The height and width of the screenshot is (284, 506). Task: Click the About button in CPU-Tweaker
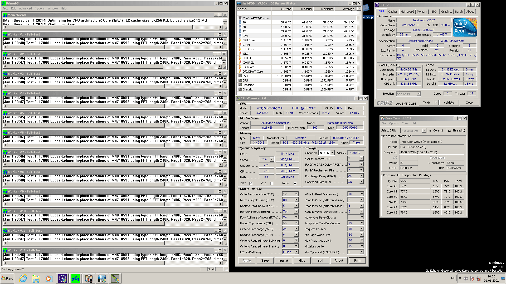pyautogui.click(x=339, y=261)
